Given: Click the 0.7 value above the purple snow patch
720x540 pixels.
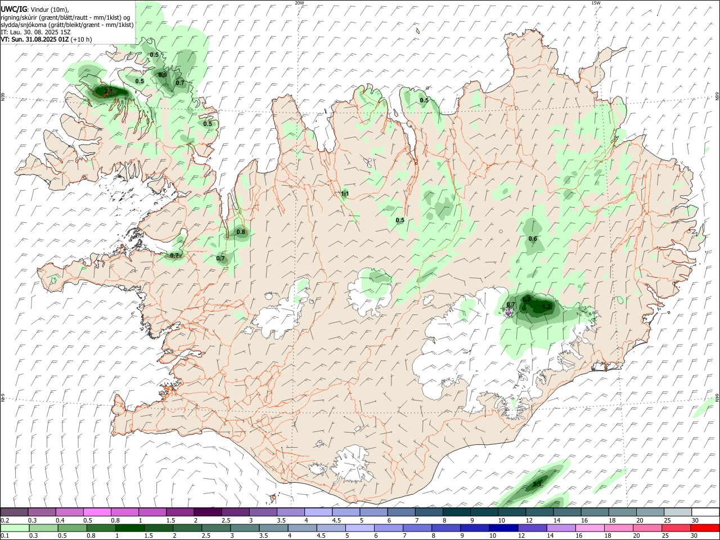Looking at the screenshot, I should pyautogui.click(x=511, y=304).
